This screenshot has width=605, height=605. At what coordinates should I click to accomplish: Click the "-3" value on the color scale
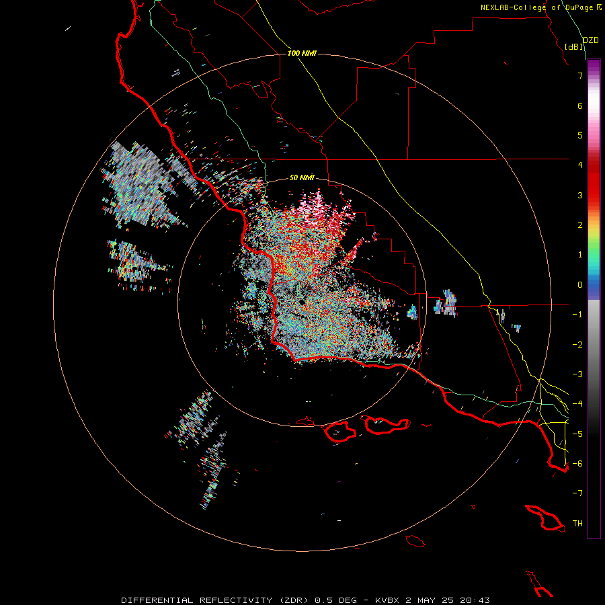point(577,374)
